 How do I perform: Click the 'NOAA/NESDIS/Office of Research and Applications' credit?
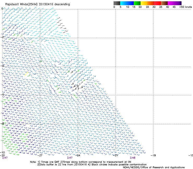click(154, 167)
